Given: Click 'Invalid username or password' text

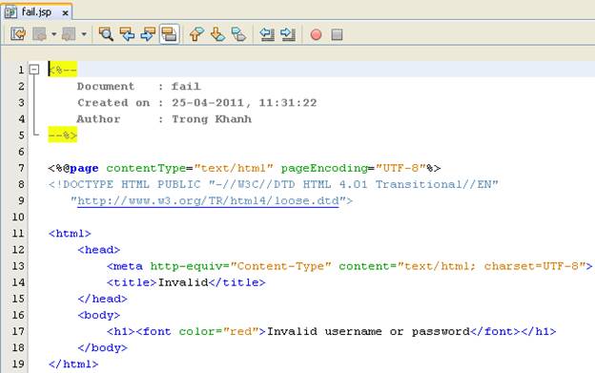Looking at the screenshot, I should [368, 332].
